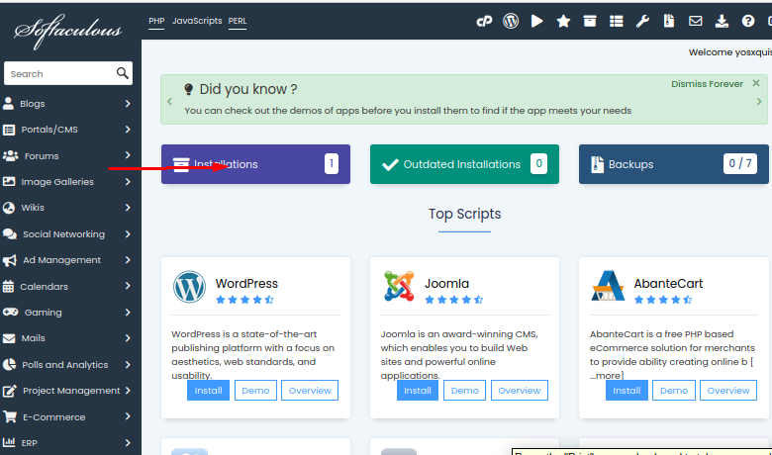Click the AbanteCart description more link
The height and width of the screenshot is (455, 772).
click(607, 375)
